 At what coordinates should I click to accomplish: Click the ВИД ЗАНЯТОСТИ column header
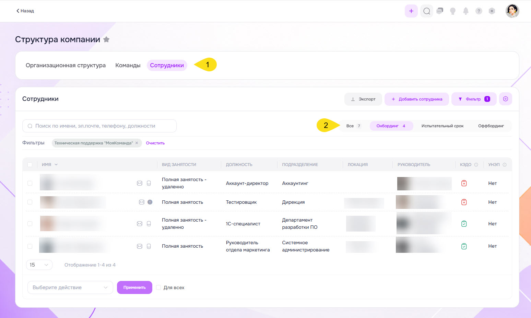click(179, 165)
